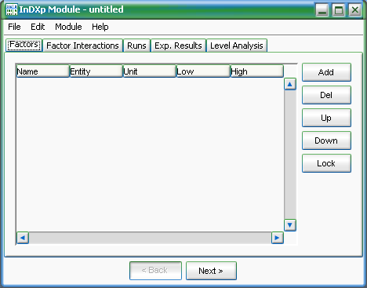This screenshot has width=367, height=288.
Task: Click the Add button
Action: tap(326, 72)
